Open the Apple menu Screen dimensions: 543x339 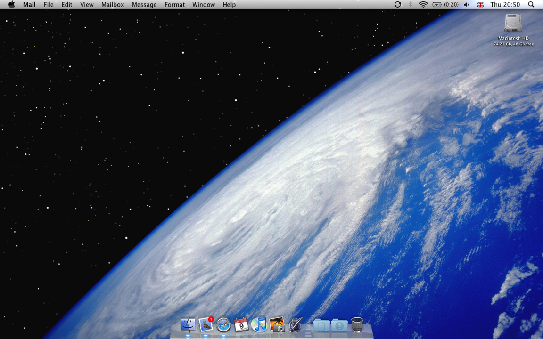pyautogui.click(x=12, y=5)
